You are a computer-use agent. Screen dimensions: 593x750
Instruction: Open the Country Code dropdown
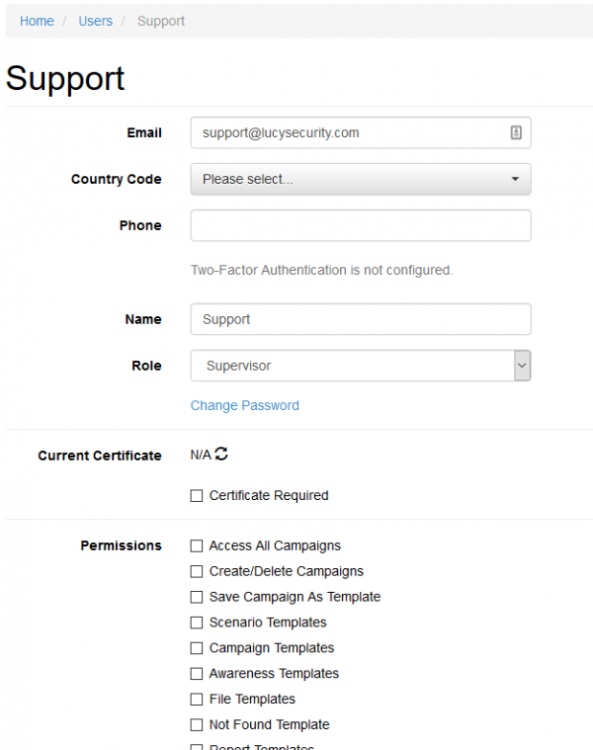(x=361, y=179)
